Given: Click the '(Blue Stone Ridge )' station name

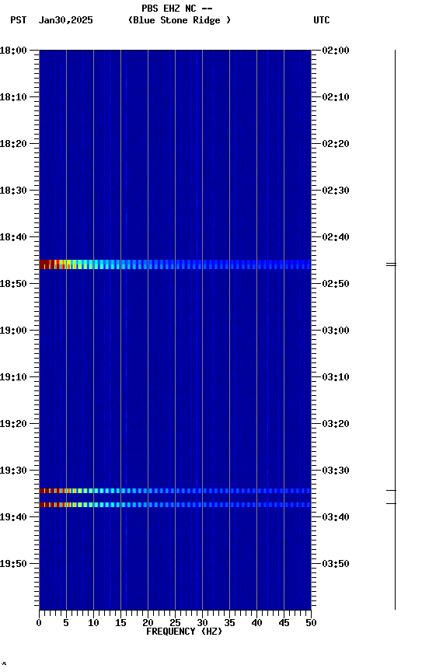Looking at the screenshot, I should [x=180, y=20].
